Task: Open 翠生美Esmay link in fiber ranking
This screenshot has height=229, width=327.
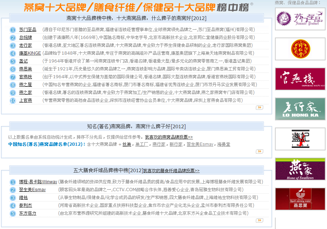Action: click(x=32, y=190)
